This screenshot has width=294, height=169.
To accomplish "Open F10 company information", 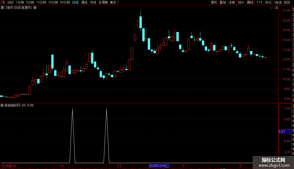I will tap(259, 2).
